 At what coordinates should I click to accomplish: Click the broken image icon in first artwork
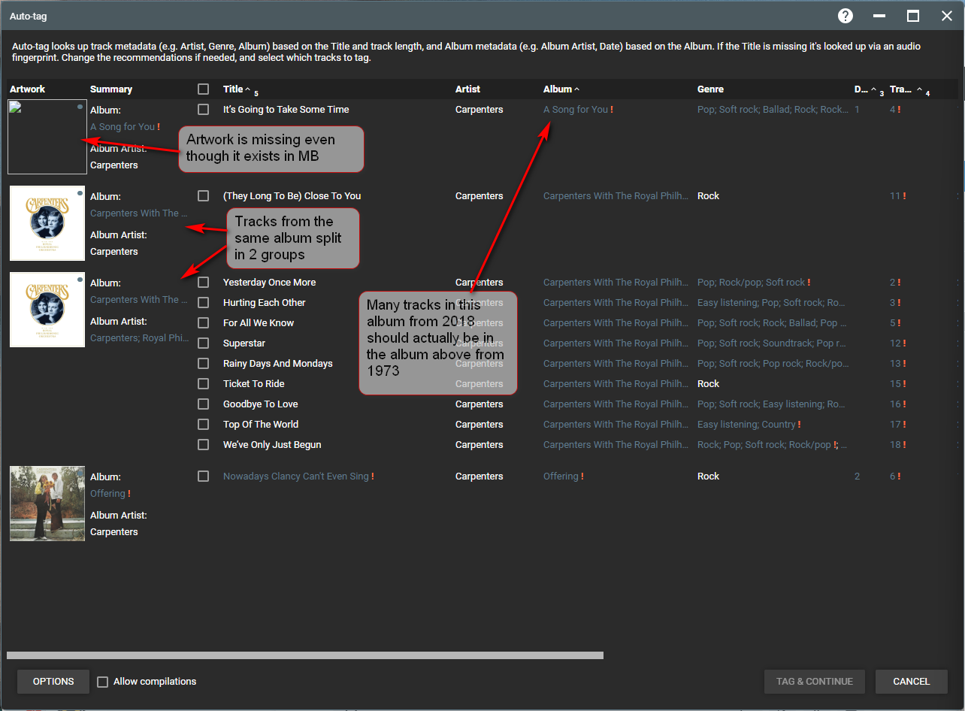click(x=14, y=107)
